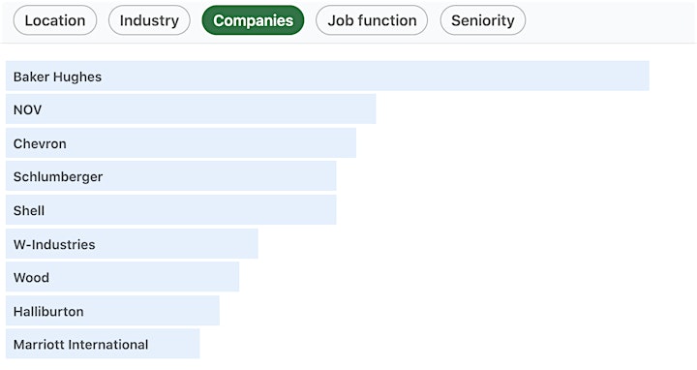The image size is (697, 370).
Task: Click the Halliburton label text
Action: (x=48, y=311)
